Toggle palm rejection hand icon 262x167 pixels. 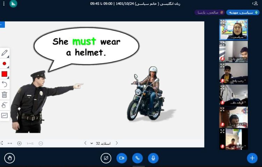point(5,105)
